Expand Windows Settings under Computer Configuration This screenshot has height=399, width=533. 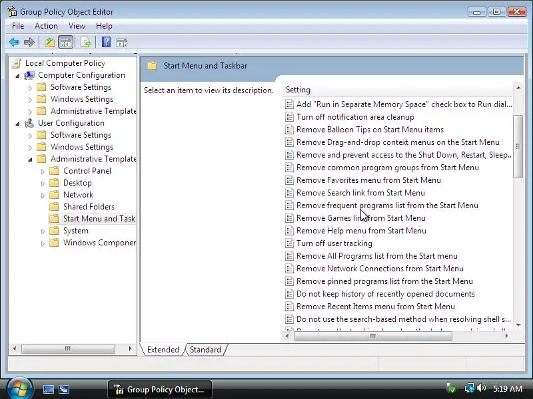pos(30,100)
